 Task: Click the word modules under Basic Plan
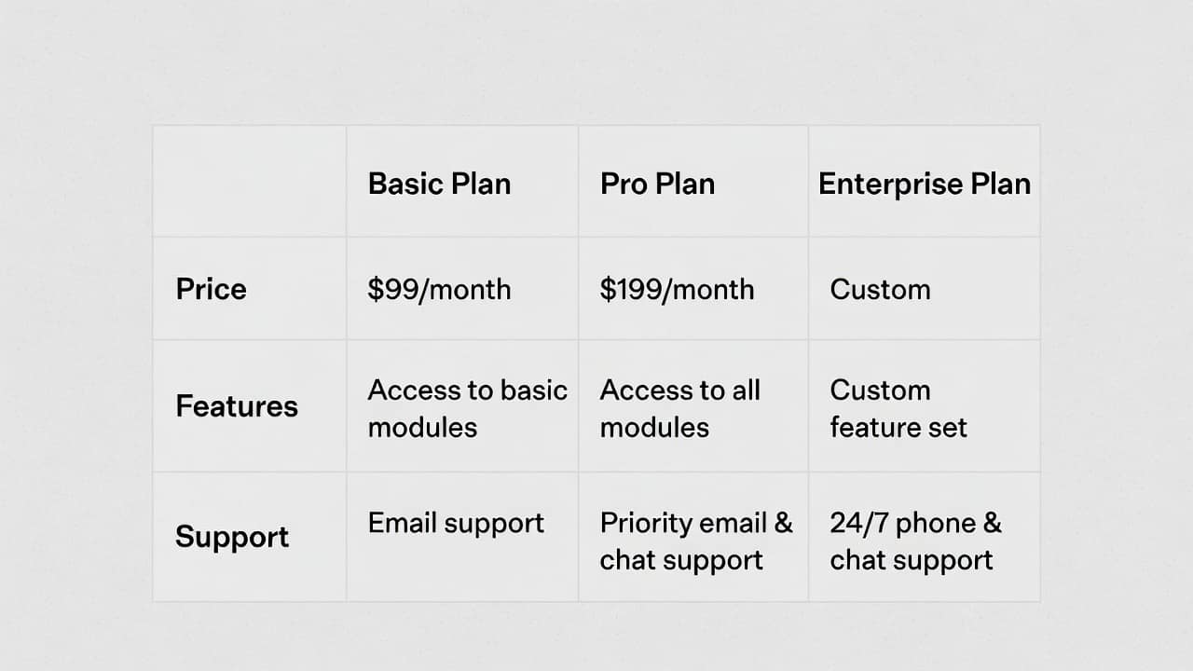(422, 428)
